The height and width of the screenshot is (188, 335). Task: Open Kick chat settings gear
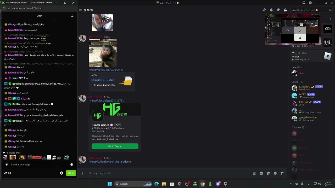pos(62,173)
